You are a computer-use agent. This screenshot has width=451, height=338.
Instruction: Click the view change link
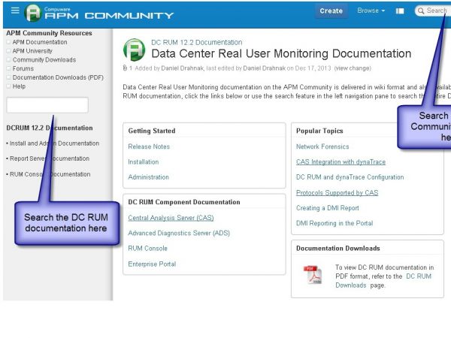[353, 68]
